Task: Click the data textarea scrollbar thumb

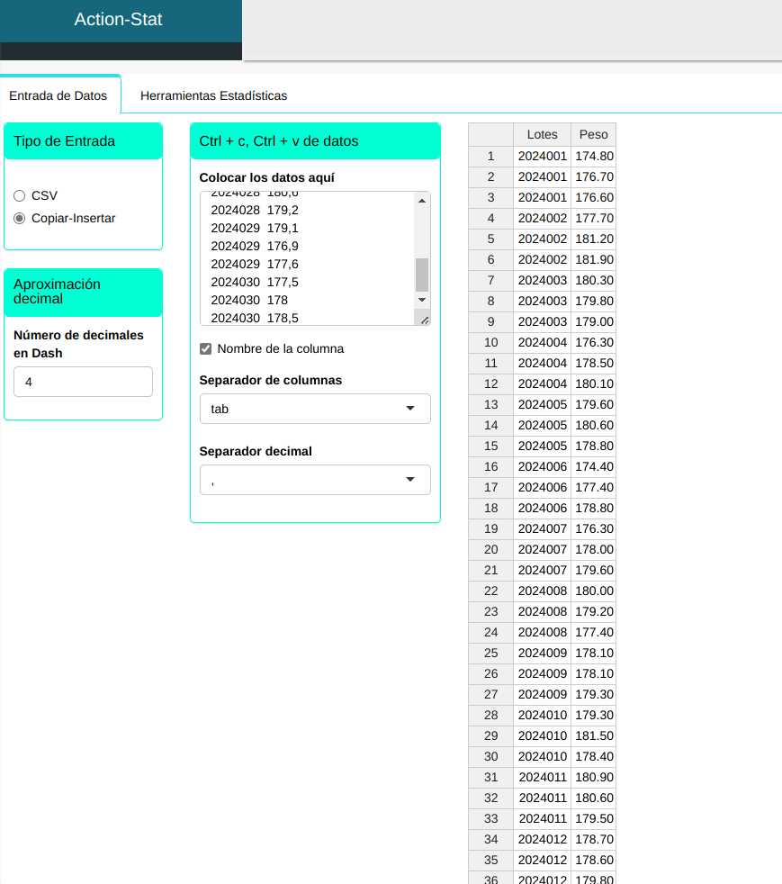Action: tap(421, 274)
